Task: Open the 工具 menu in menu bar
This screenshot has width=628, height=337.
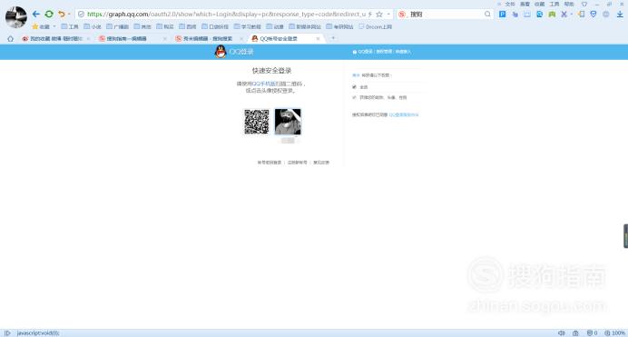Action: [x=554, y=4]
